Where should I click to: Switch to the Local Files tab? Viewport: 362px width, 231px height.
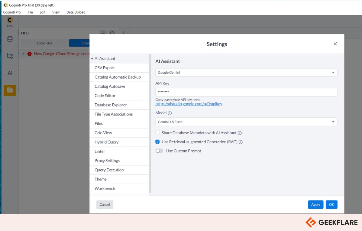click(44, 43)
